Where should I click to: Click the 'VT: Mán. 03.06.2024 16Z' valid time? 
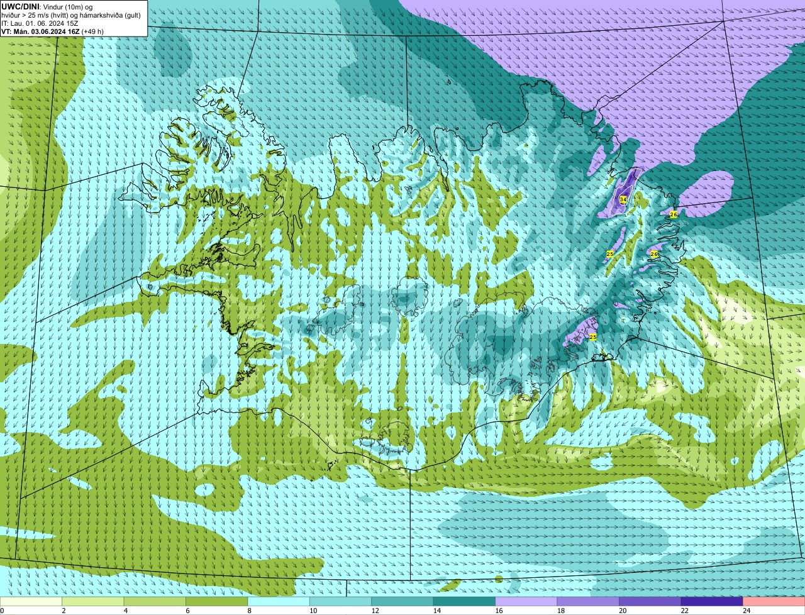pyautogui.click(x=40, y=31)
